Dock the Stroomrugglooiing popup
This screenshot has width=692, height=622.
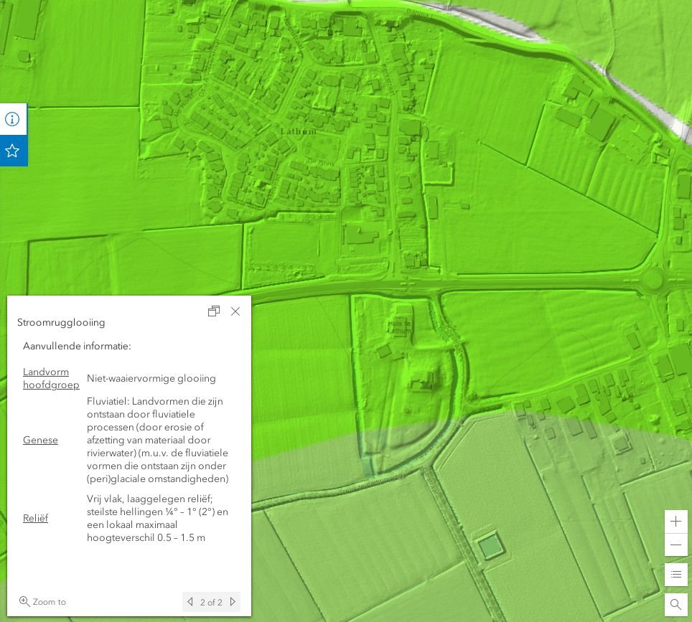214,311
